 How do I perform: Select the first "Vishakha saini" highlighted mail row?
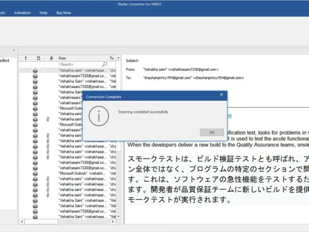67,70
